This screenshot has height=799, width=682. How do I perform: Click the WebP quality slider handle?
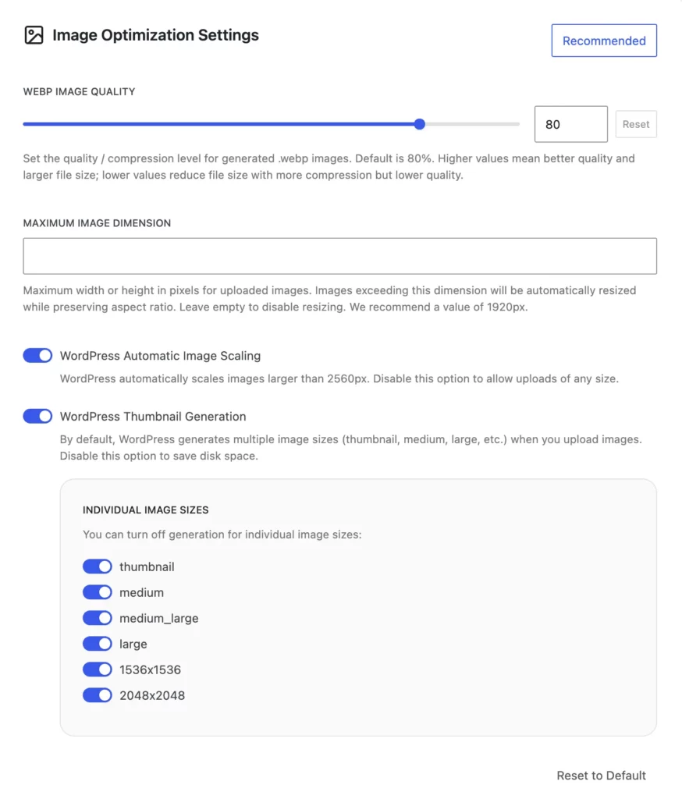click(x=419, y=123)
